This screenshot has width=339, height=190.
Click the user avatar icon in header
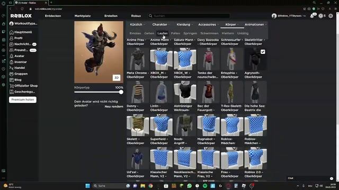point(274,16)
